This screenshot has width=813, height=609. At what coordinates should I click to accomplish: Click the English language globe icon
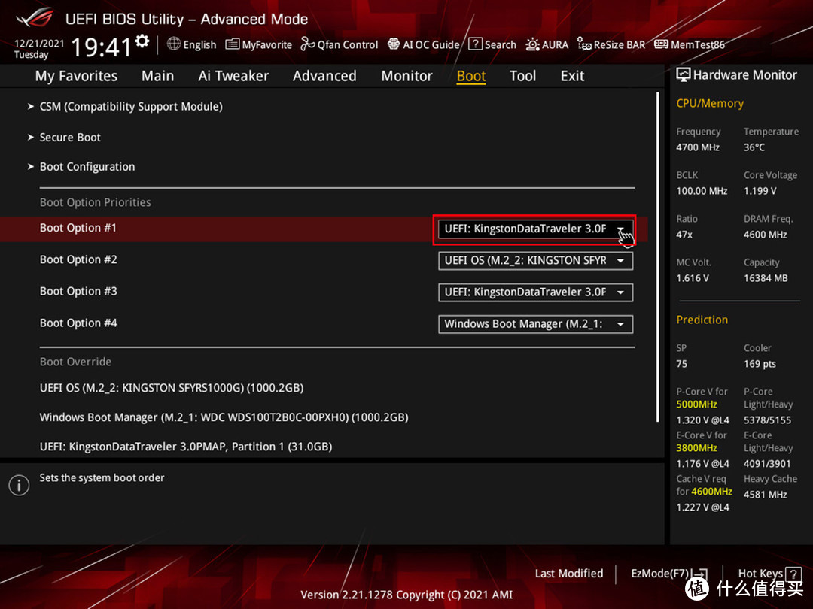[174, 44]
